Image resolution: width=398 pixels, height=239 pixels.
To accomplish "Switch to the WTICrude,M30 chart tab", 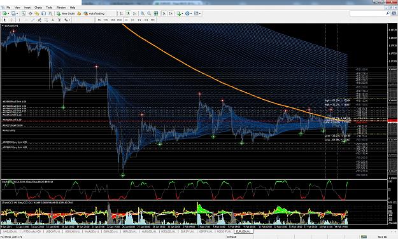I will tap(32, 231).
